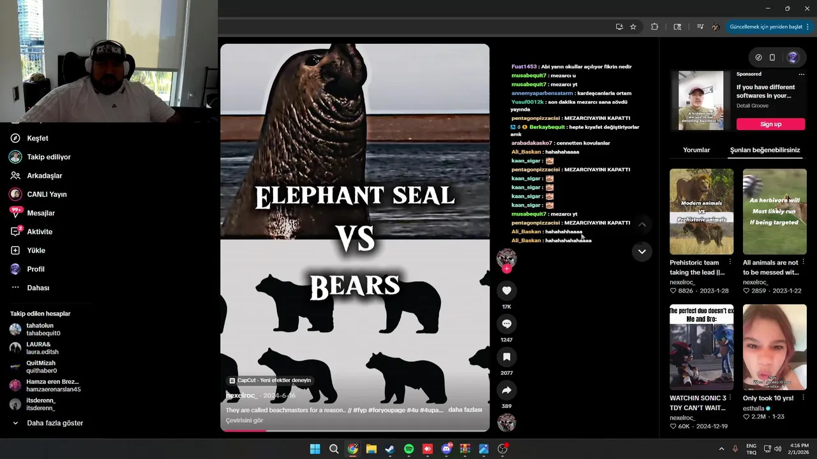
Task: Open options for All animals video
Action: tap(803, 262)
